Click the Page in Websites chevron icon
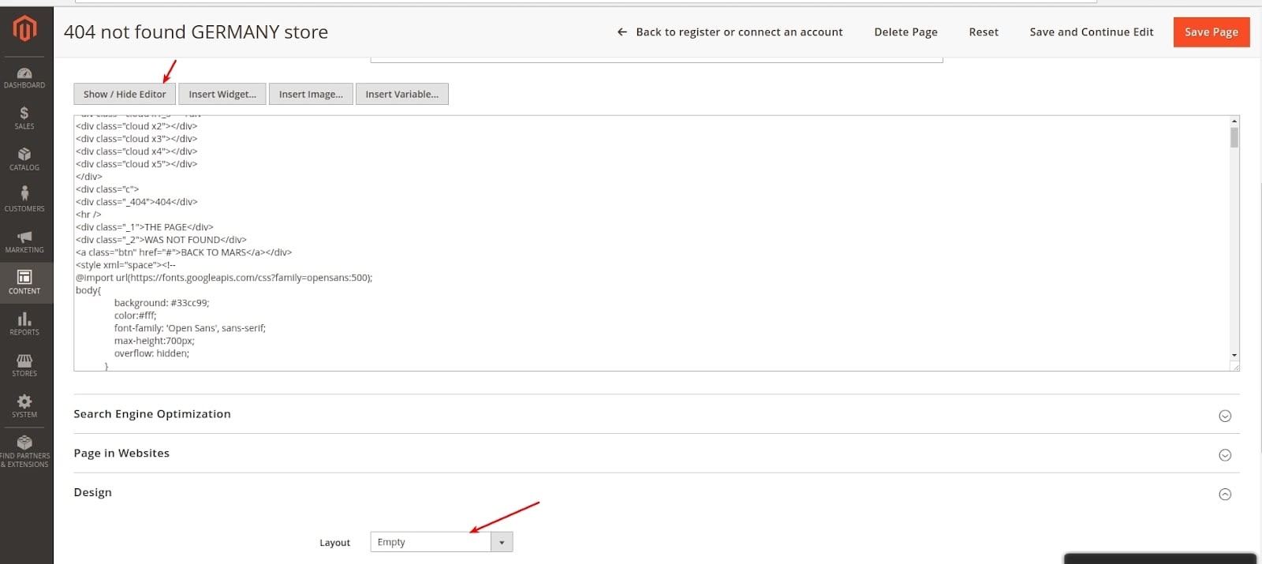Screen dimensions: 1262x564 [x=1225, y=455]
